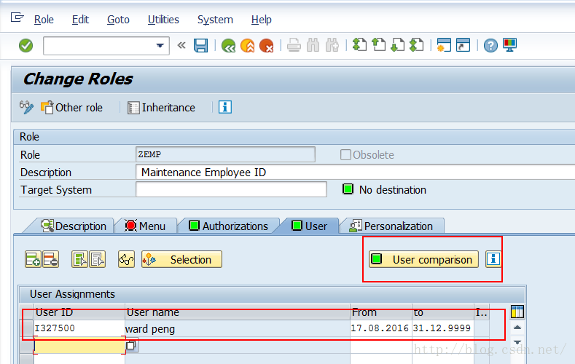Viewport: 575px width, 364px height.
Task: Open the Edit menu
Action: click(x=80, y=20)
